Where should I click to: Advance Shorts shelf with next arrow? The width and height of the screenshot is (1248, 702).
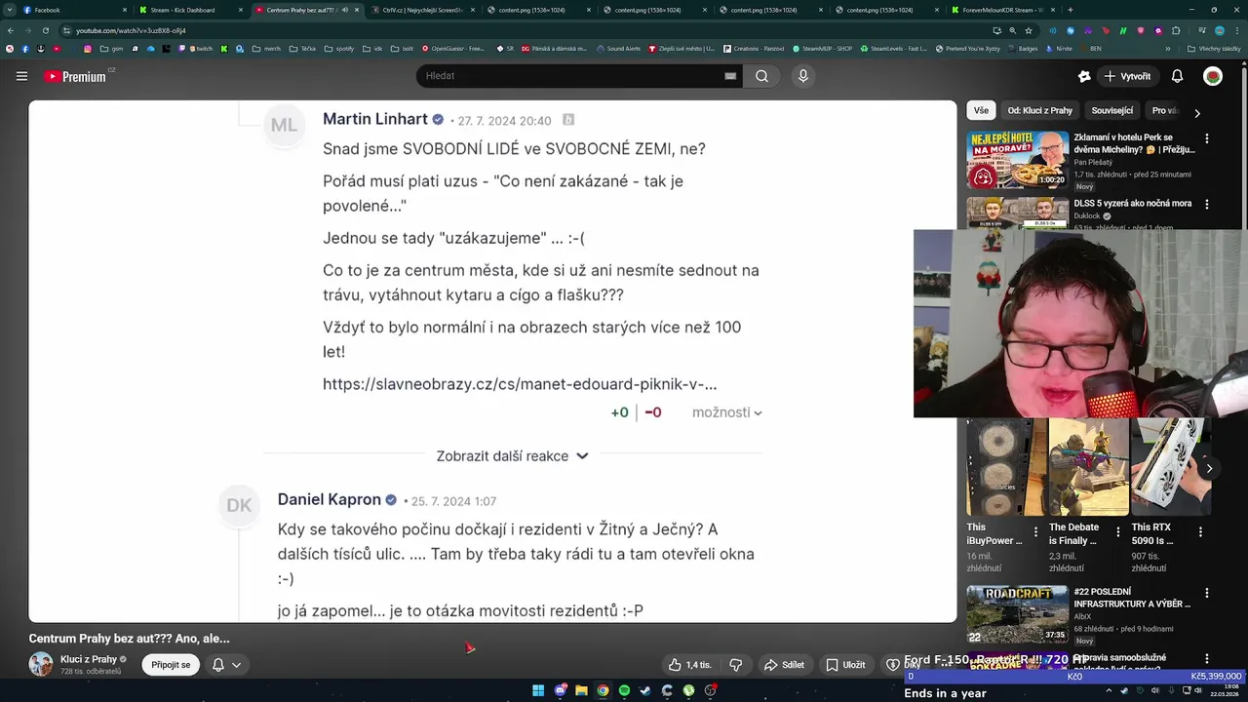coord(1209,469)
